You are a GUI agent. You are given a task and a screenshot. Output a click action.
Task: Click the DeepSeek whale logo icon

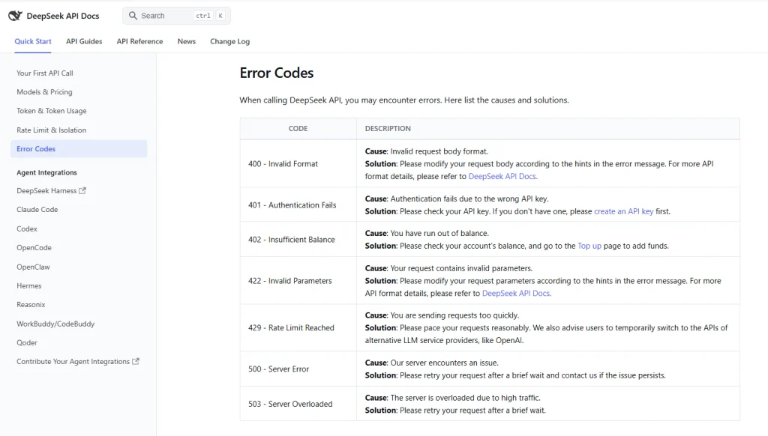point(15,16)
